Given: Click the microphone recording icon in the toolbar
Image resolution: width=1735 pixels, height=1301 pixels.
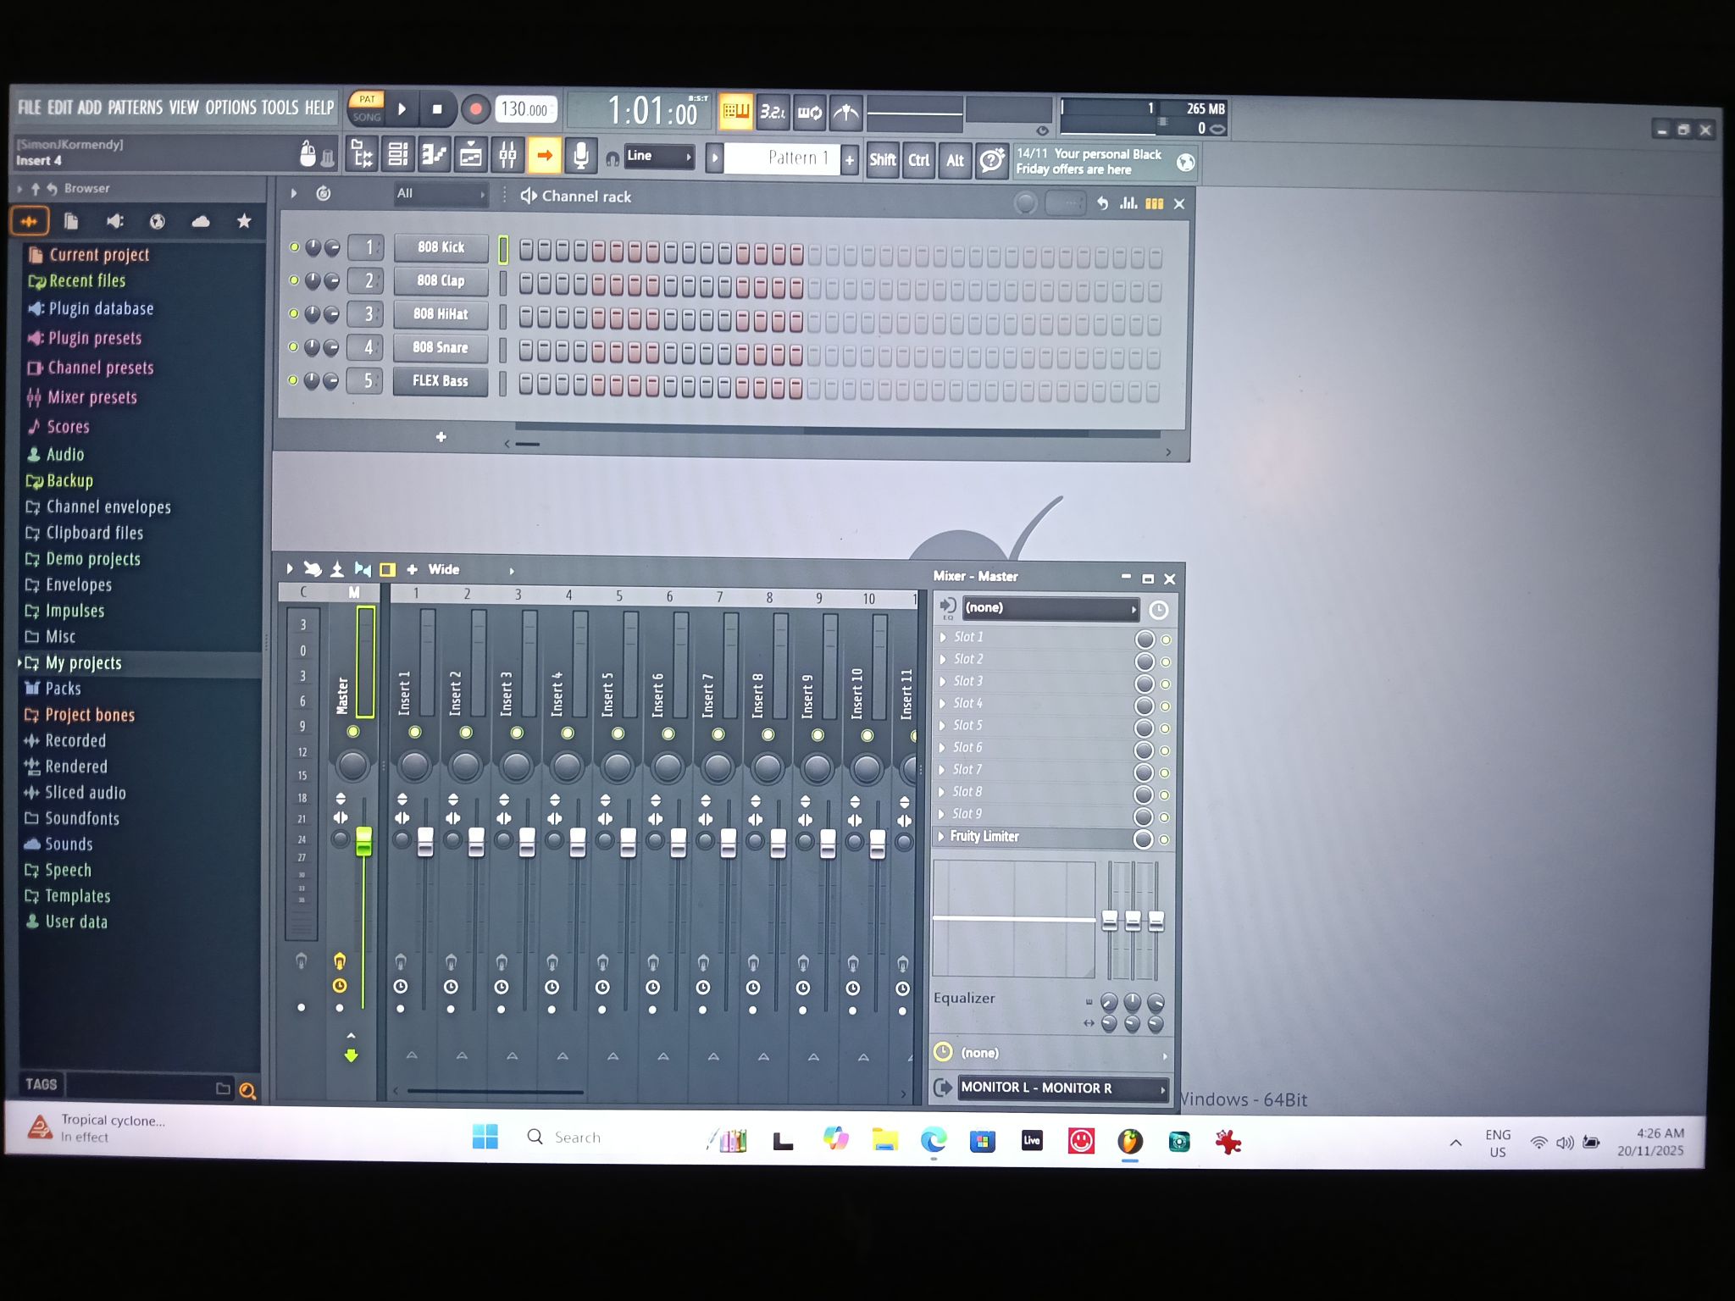Looking at the screenshot, I should coord(580,156).
